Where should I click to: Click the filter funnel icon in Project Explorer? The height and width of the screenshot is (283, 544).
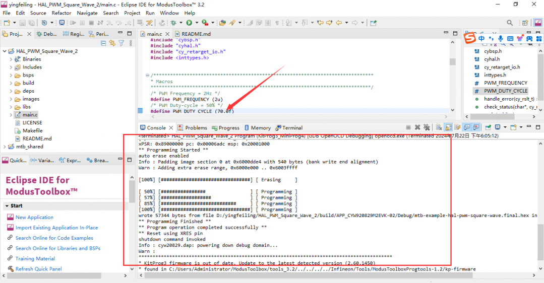tap(122, 43)
